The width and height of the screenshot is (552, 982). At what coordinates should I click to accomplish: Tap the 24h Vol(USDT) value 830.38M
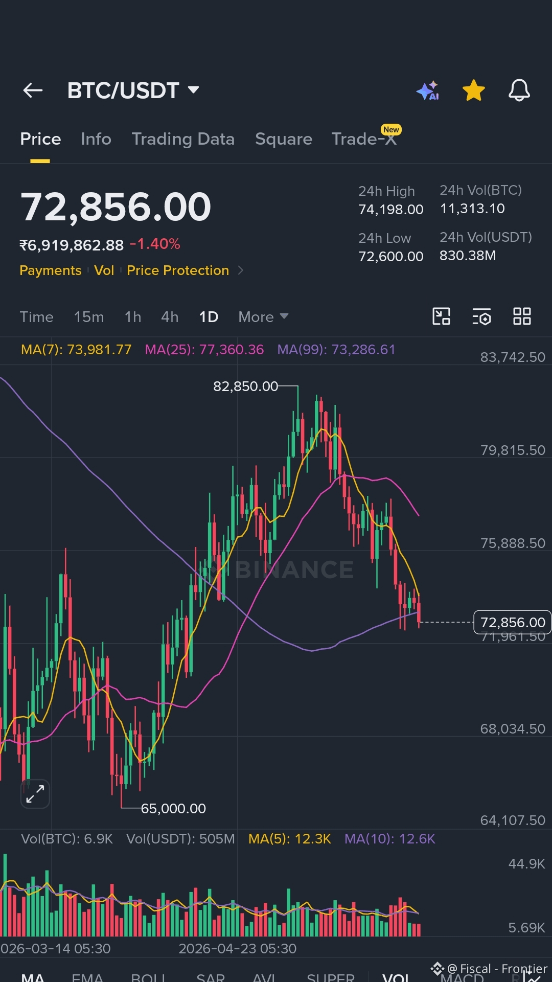click(468, 256)
